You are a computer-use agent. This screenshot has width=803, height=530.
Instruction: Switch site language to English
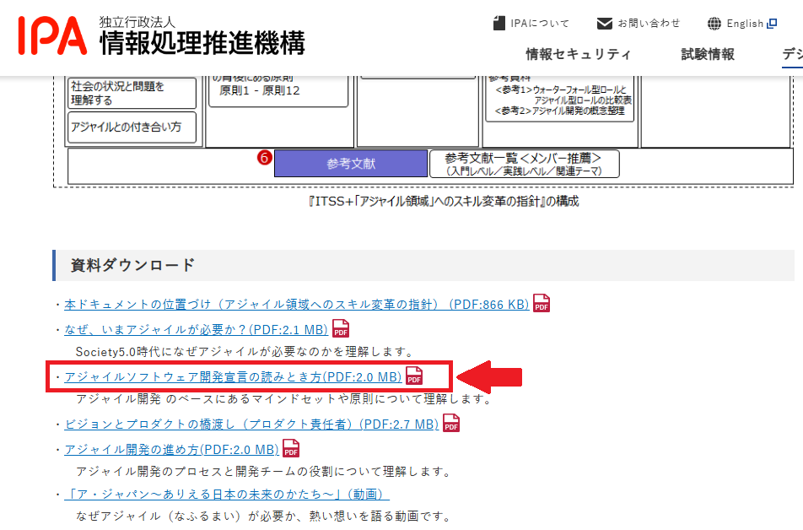(745, 24)
